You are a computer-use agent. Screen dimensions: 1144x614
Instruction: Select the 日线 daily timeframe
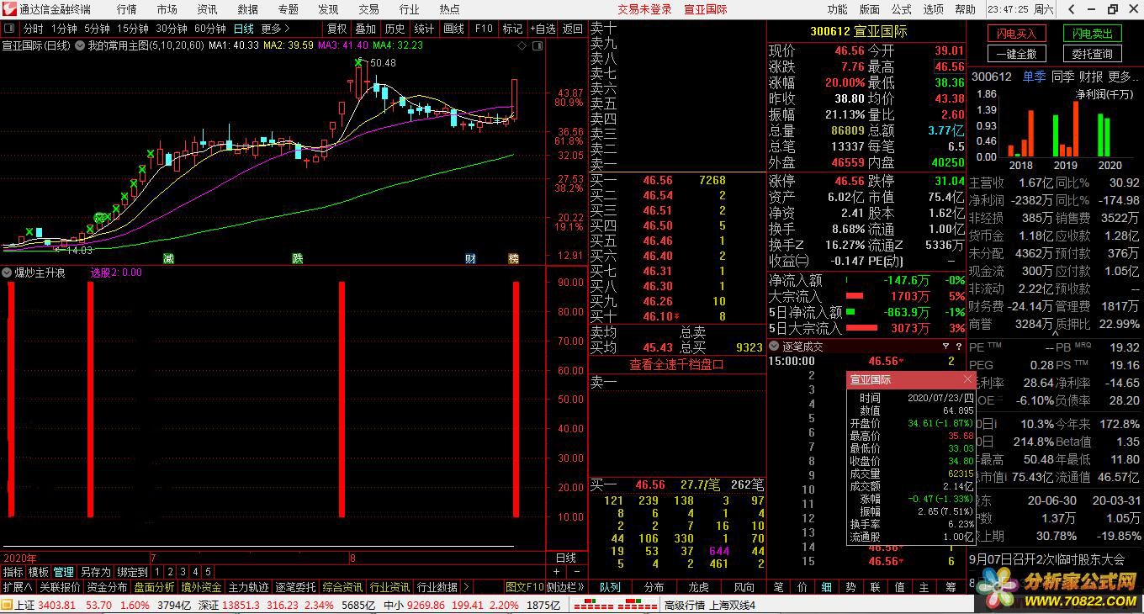tap(243, 28)
